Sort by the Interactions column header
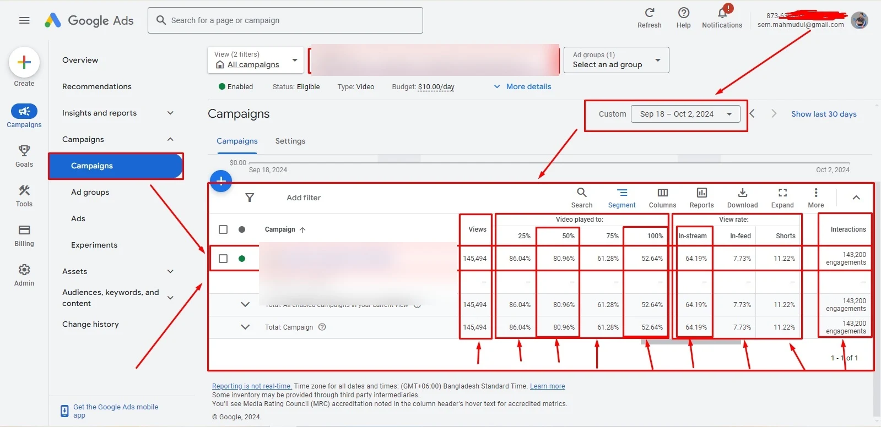881x427 pixels. [848, 229]
